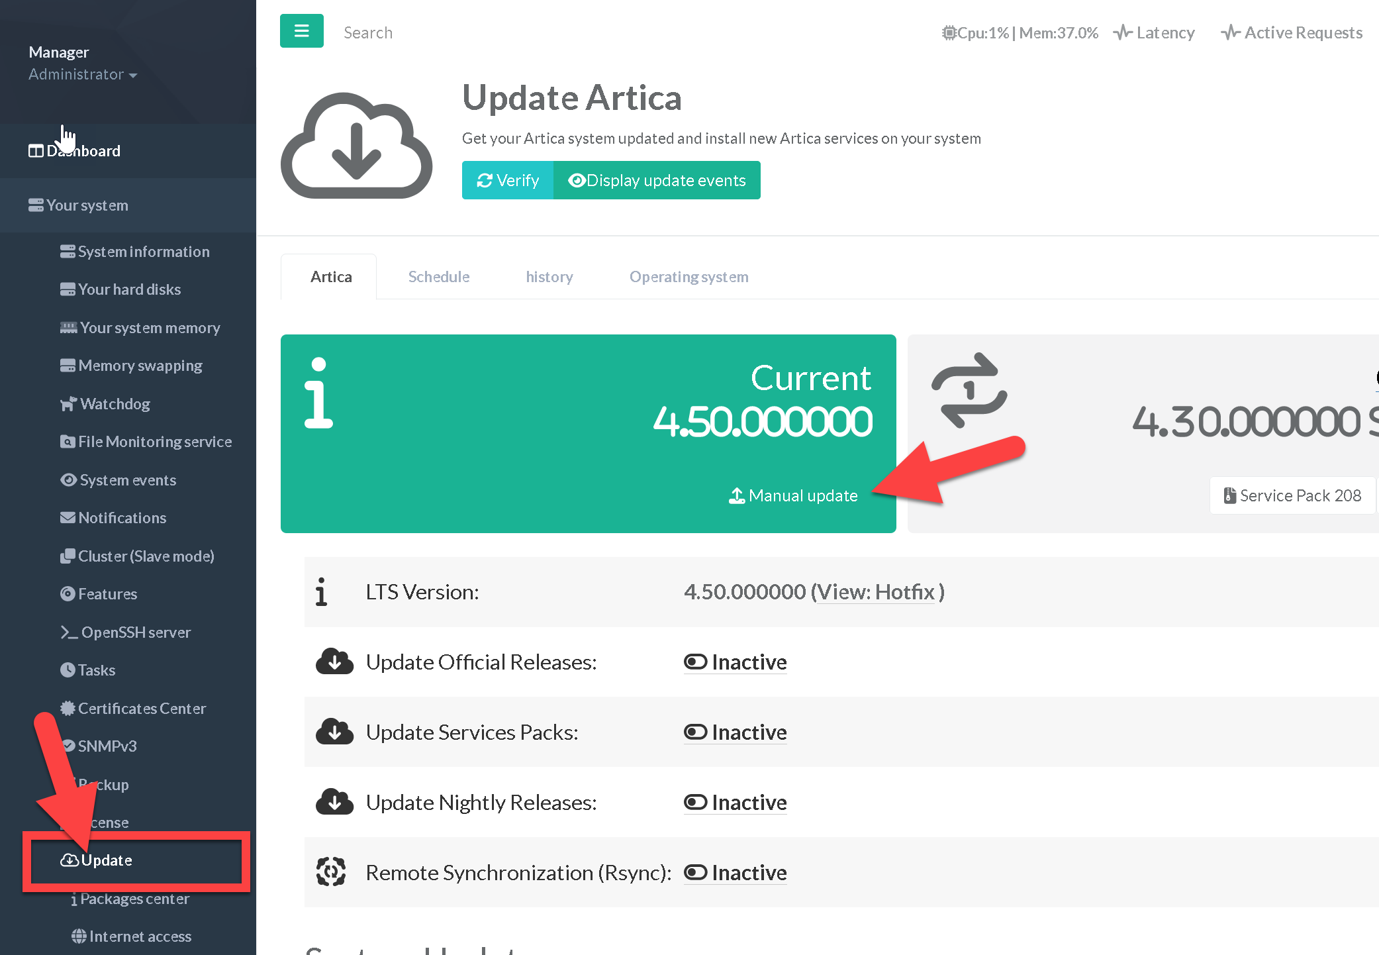This screenshot has height=955, width=1379.
Task: Click the Notifications envelope icon
Action: [68, 518]
